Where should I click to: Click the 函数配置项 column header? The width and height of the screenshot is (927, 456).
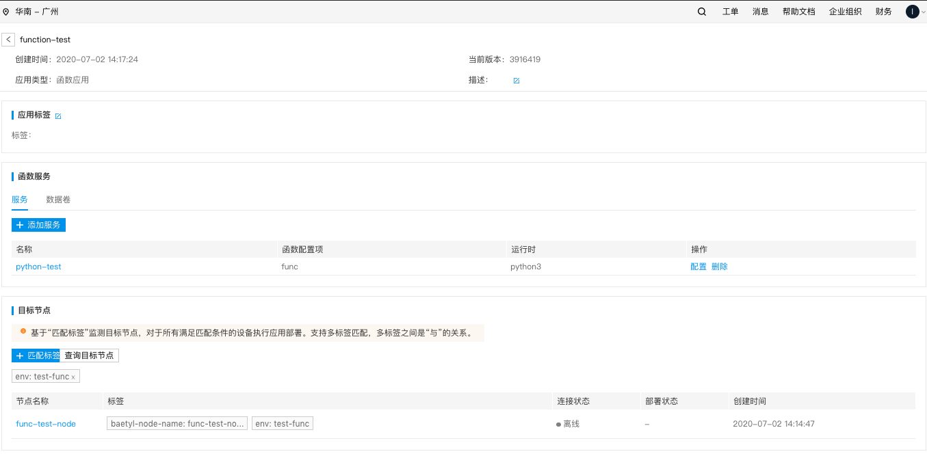pyautogui.click(x=302, y=250)
